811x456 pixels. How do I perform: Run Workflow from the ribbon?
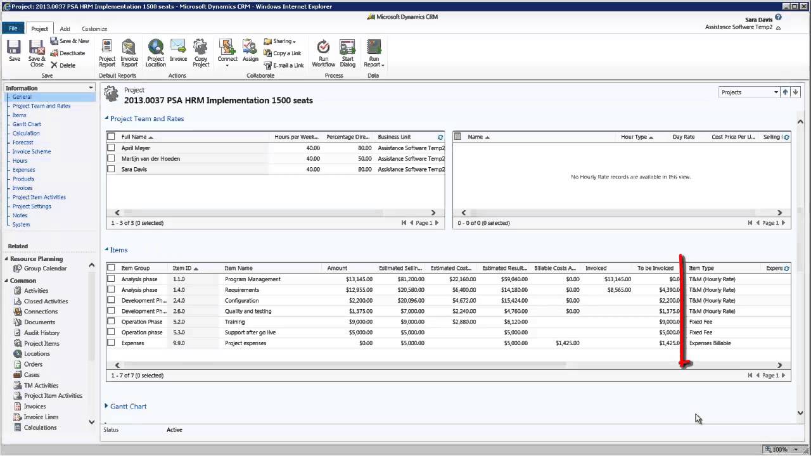[x=323, y=53]
